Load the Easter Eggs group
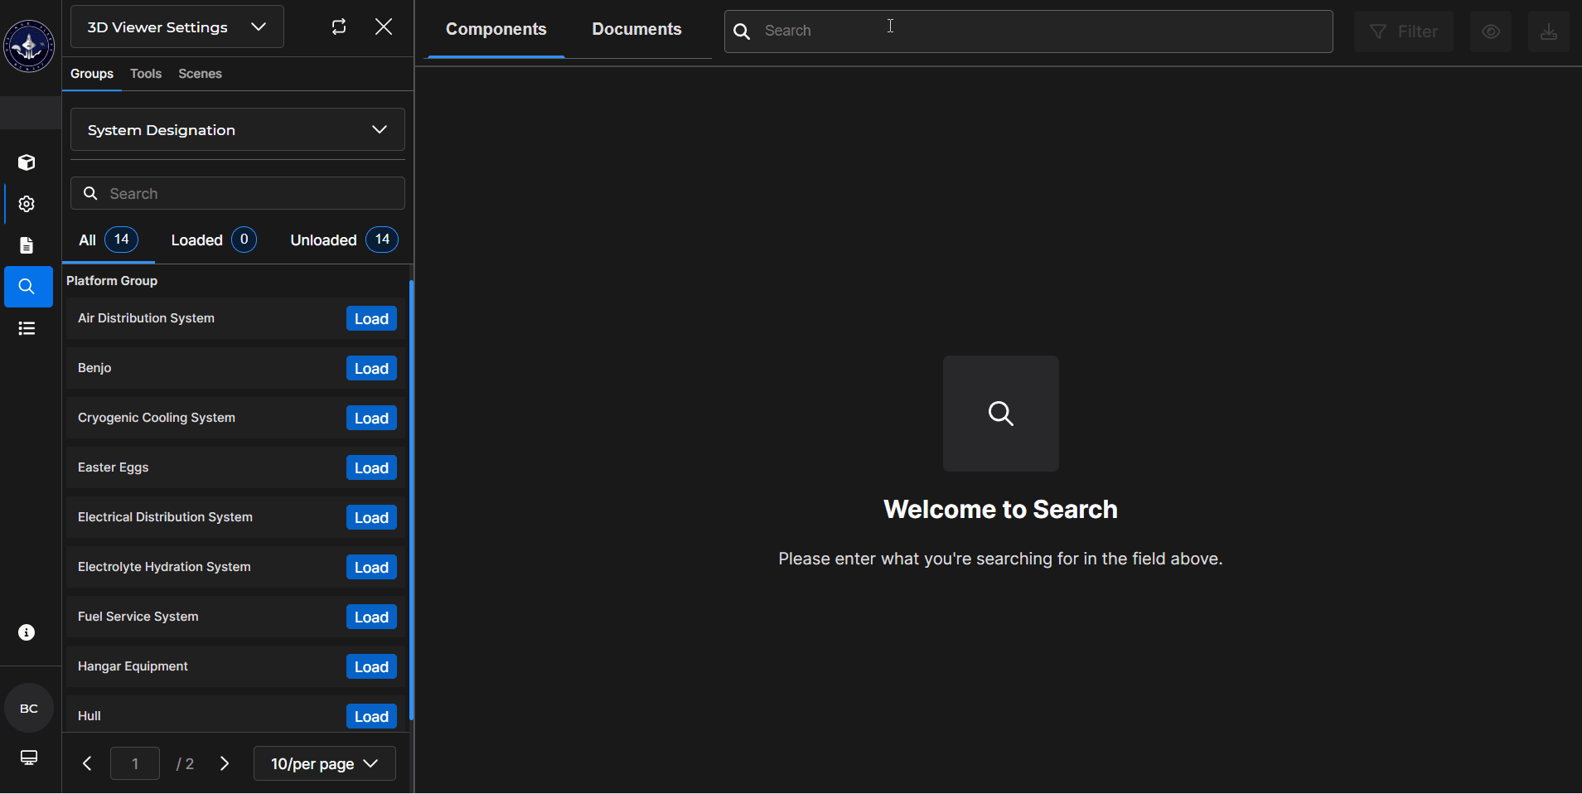Viewport: 1582px width, 794px height. click(x=371, y=468)
